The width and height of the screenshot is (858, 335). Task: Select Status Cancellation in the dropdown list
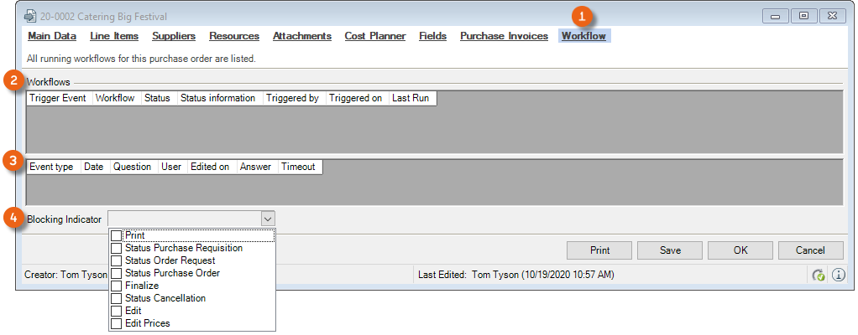click(x=165, y=298)
